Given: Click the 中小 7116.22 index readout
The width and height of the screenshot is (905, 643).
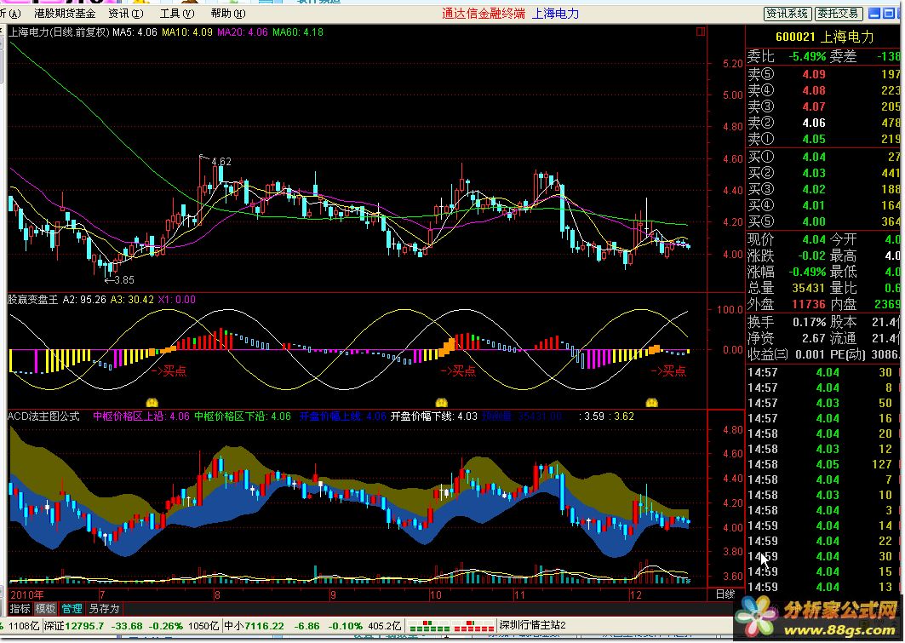Looking at the screenshot, I should click(254, 626).
